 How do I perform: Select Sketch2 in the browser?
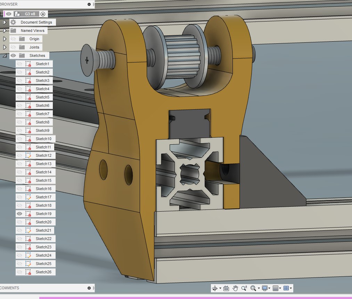coord(42,72)
